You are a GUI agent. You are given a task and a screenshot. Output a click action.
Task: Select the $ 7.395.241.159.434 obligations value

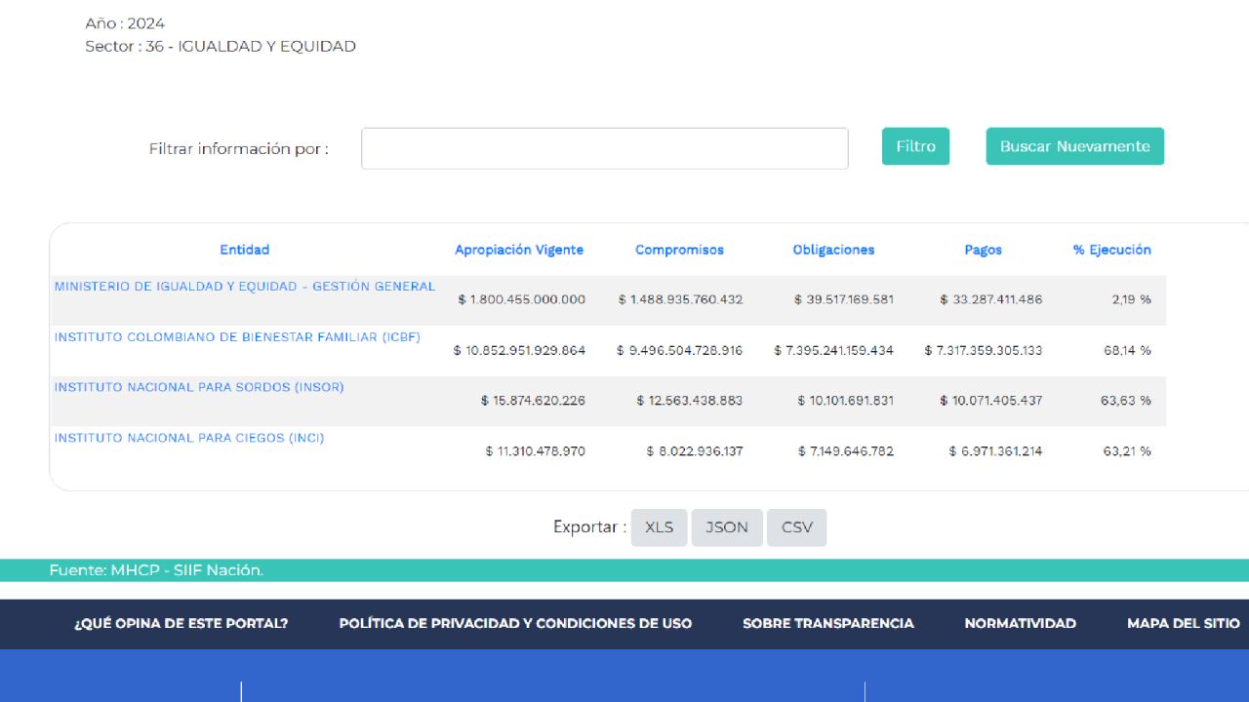[x=834, y=350]
